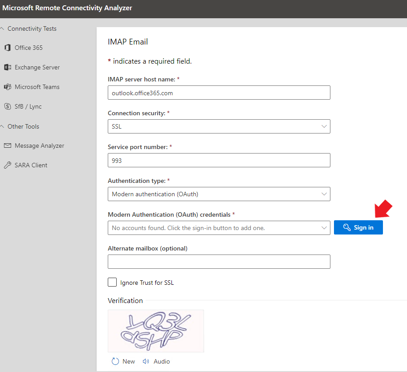This screenshot has width=407, height=372.
Task: Open Microsoft Teams tests
Action: click(x=37, y=87)
